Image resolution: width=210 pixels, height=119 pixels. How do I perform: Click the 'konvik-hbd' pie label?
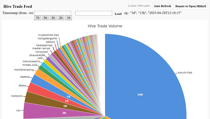pyautogui.click(x=185, y=72)
